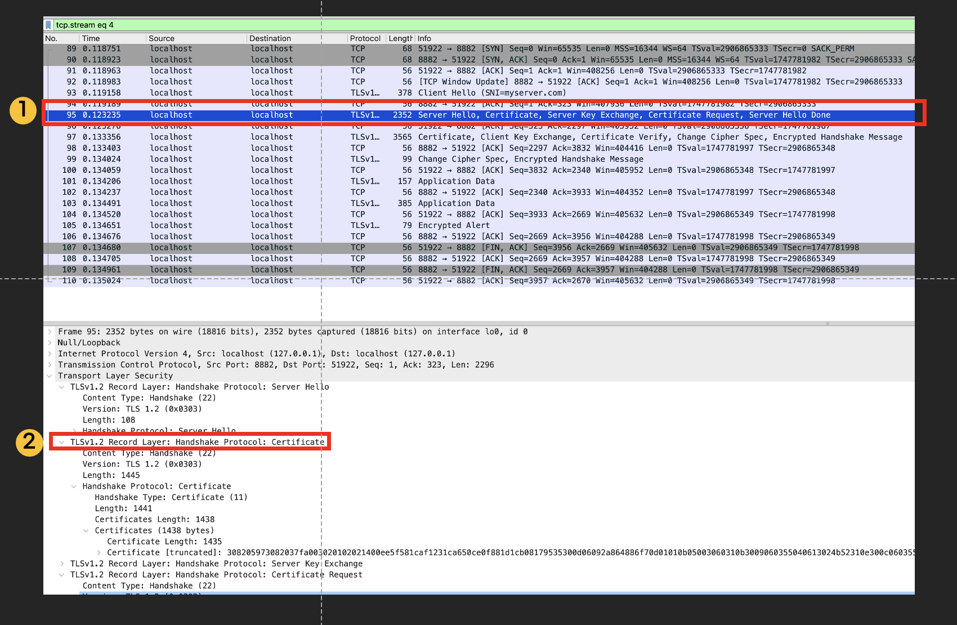Viewport: 957px width, 625px height.
Task: Select packet 102 ACK Seq=2340 row
Action: tap(479, 192)
